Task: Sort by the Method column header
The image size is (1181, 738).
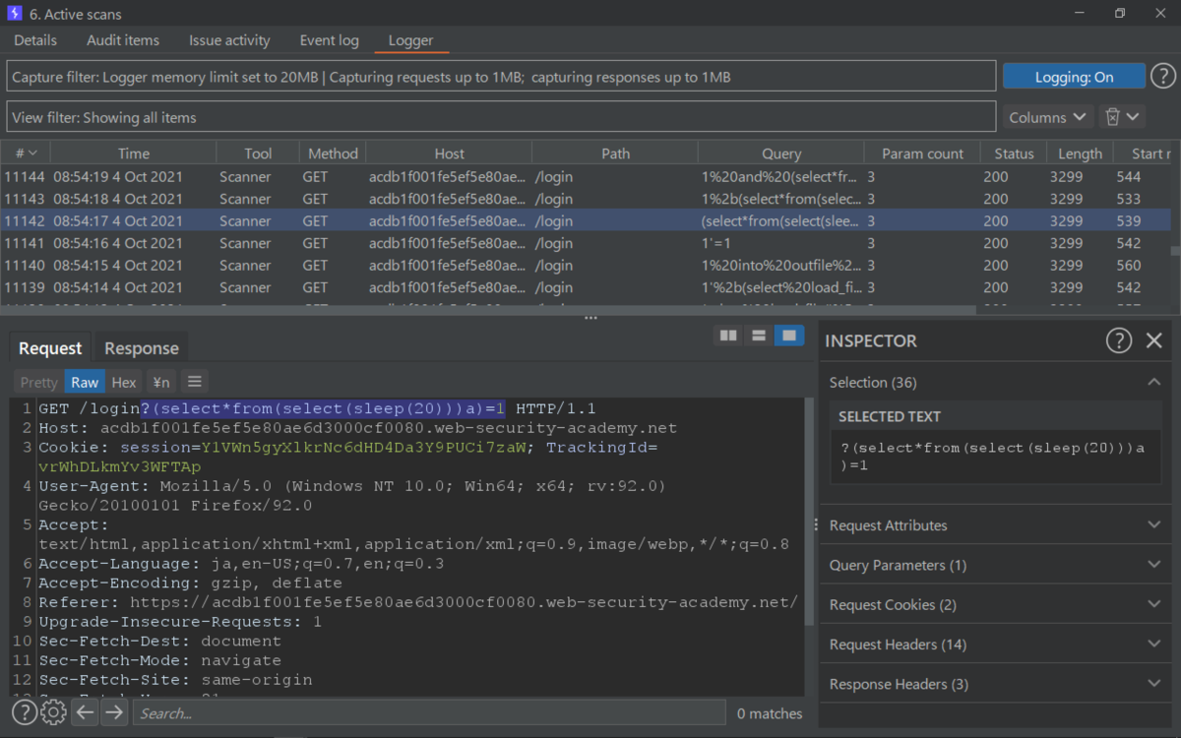Action: pyautogui.click(x=333, y=154)
